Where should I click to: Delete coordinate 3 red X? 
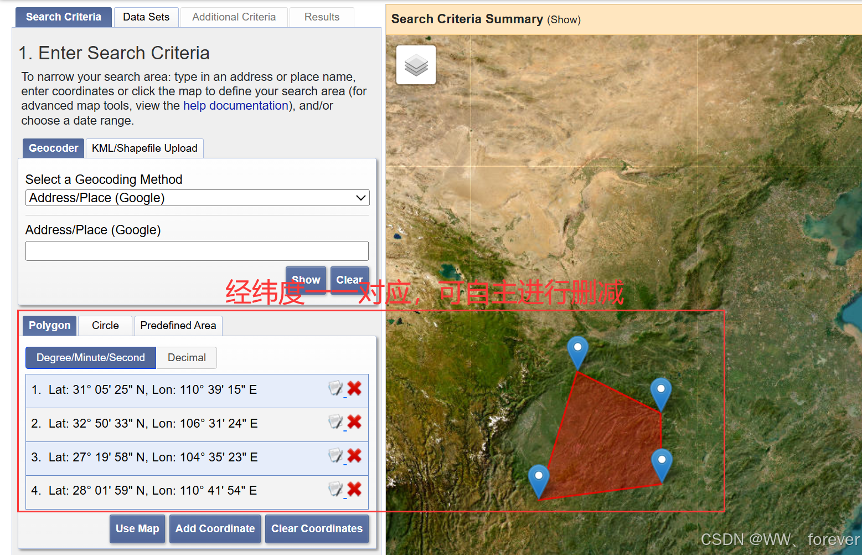(x=354, y=456)
